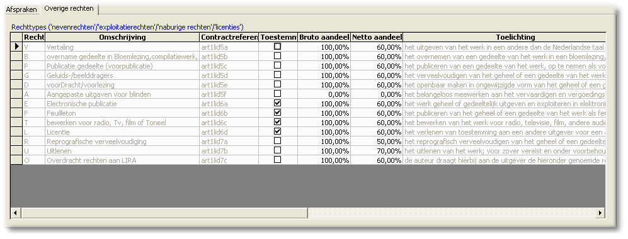Click the Contractreferentie column header

229,37
